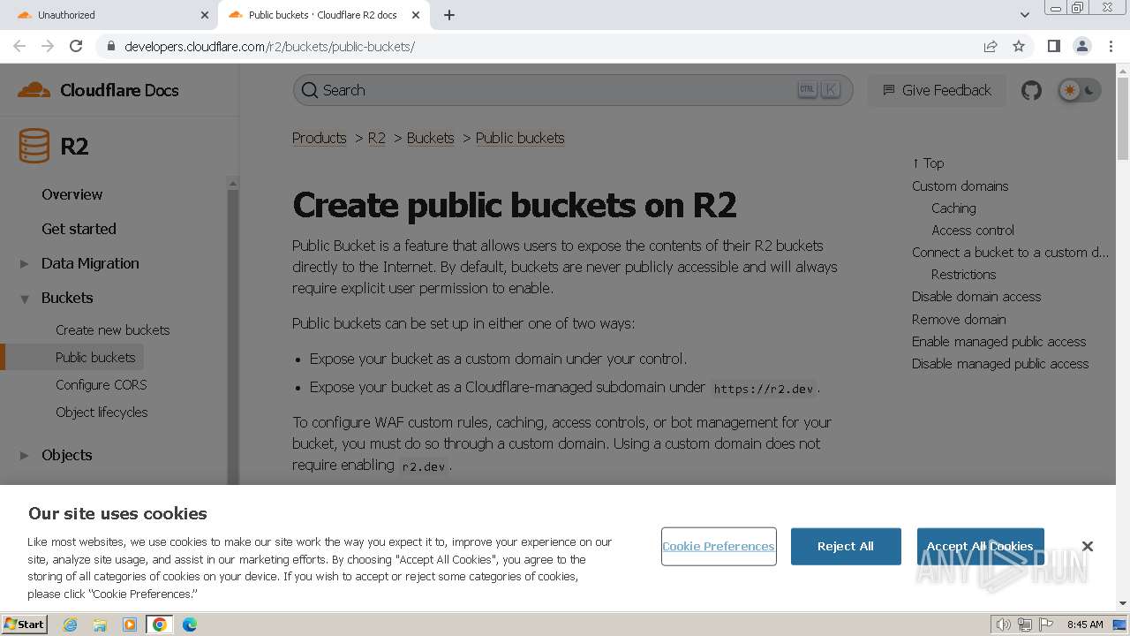Share this page icon
The width and height of the screenshot is (1130, 636).
pyautogui.click(x=991, y=46)
